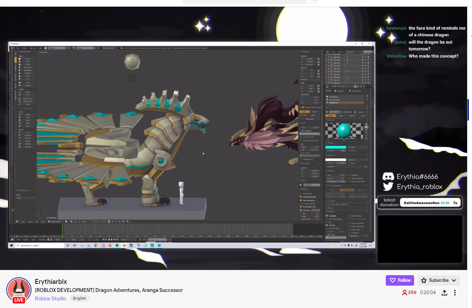
Task: Select the Z Transparency button
Action: 347,190
